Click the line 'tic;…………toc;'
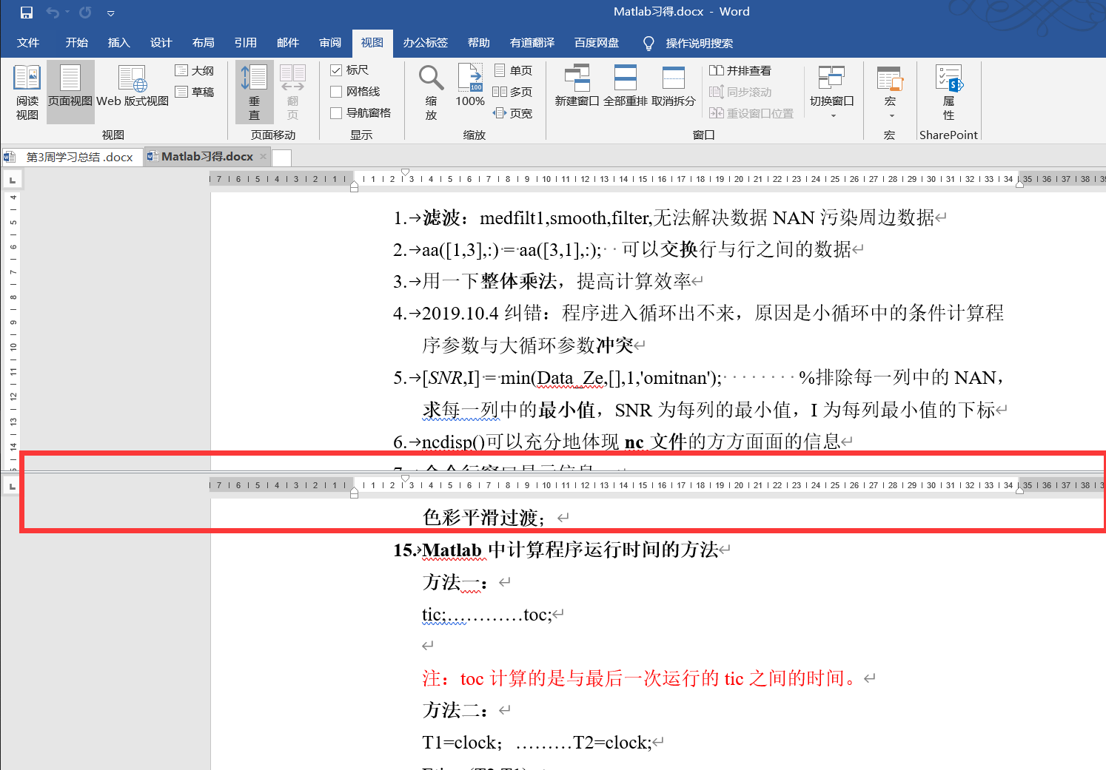Viewport: 1106px width, 770px height. pos(487,615)
